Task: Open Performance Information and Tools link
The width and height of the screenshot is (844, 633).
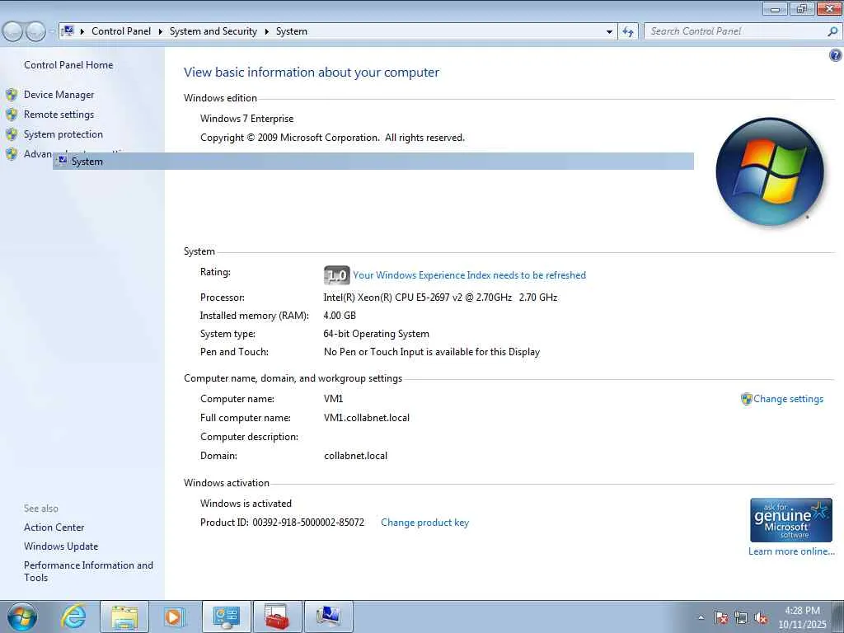Action: 88,571
